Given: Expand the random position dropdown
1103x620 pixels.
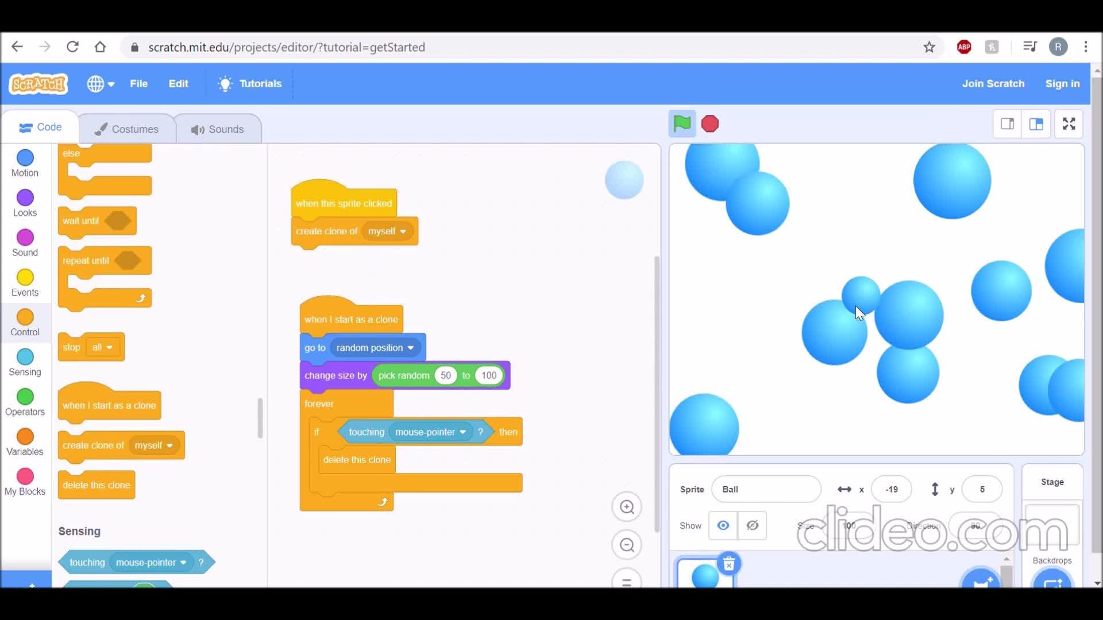Looking at the screenshot, I should (x=411, y=348).
